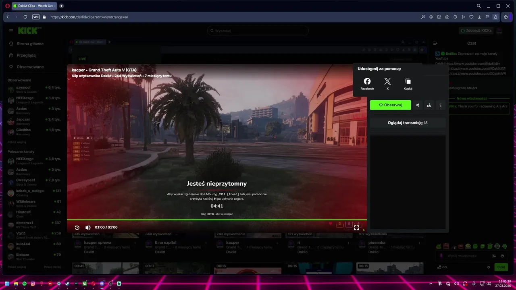Open options for E na szpital clip
Viewport: 516px width, 290px height.
click(x=206, y=243)
